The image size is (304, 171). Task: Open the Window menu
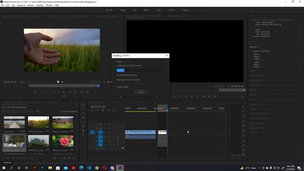click(49, 5)
